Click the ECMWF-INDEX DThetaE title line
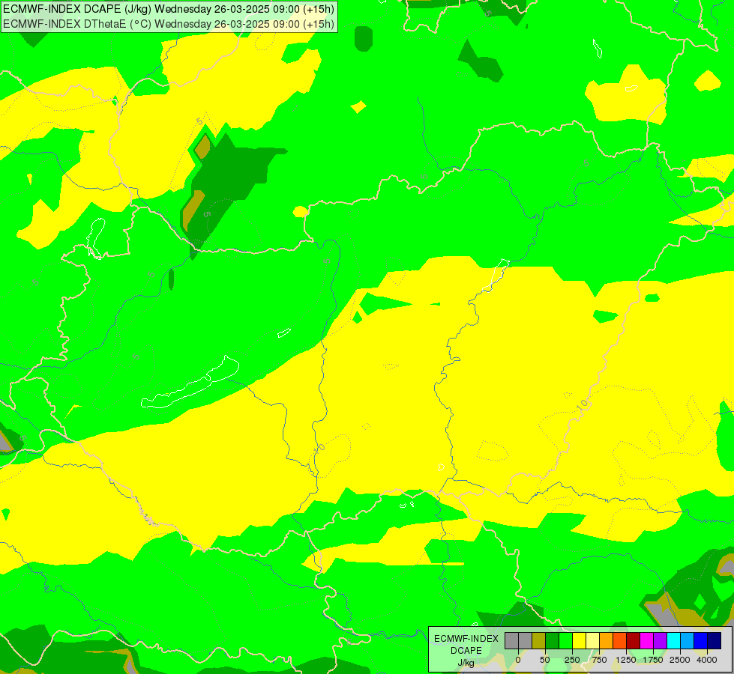 (169, 24)
